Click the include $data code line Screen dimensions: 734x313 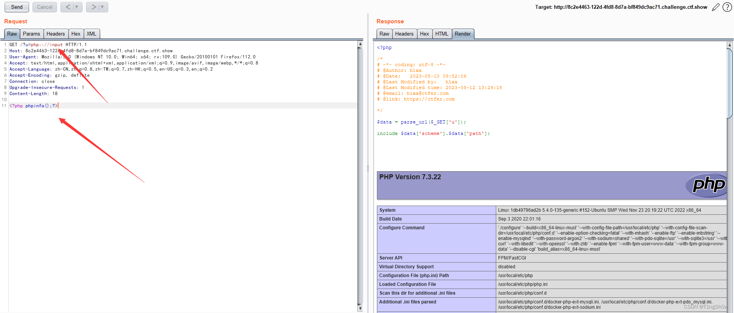tap(434, 133)
